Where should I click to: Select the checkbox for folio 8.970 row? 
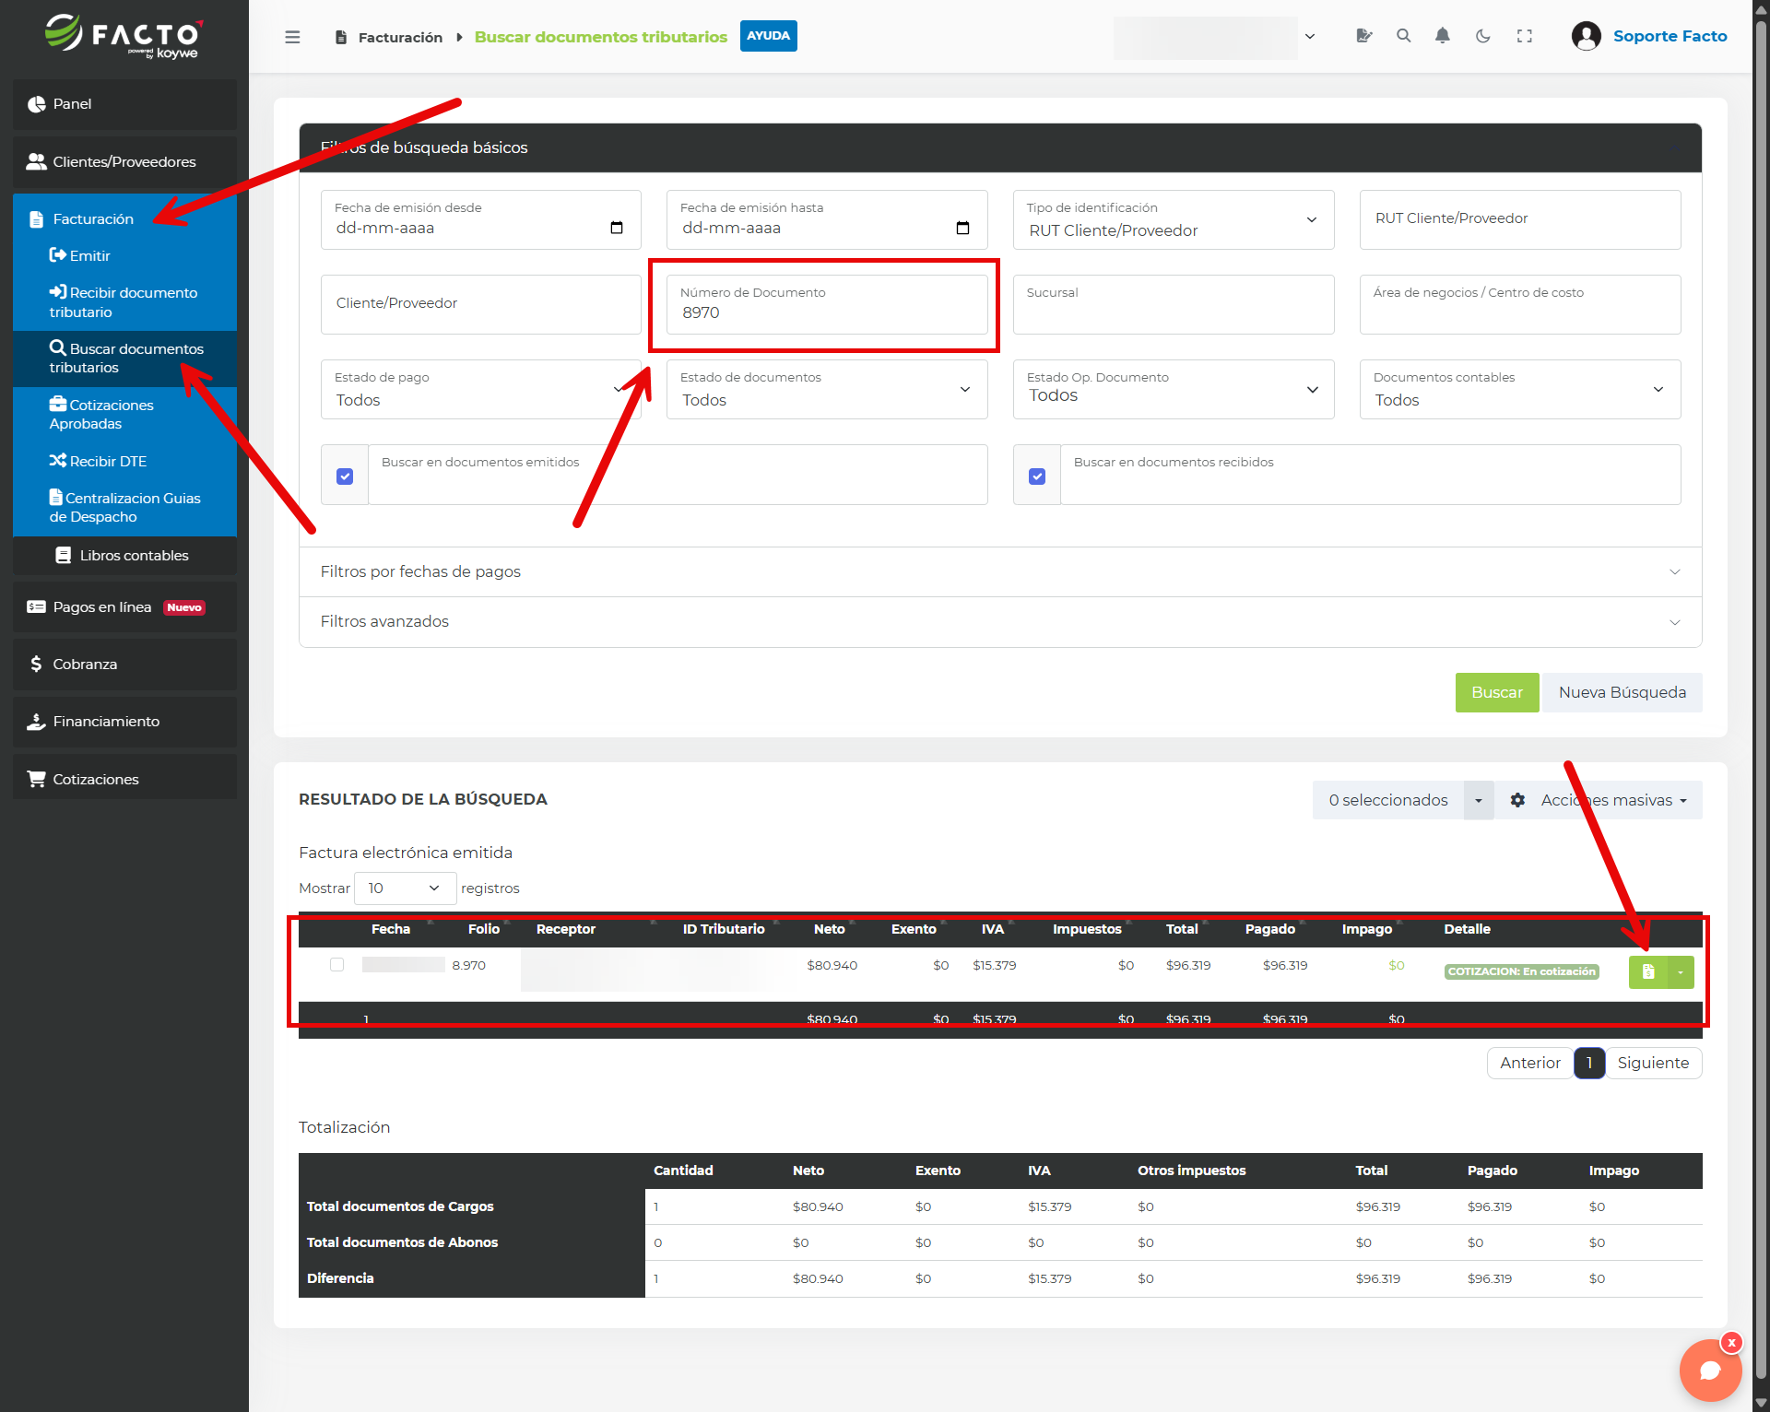coord(336,965)
